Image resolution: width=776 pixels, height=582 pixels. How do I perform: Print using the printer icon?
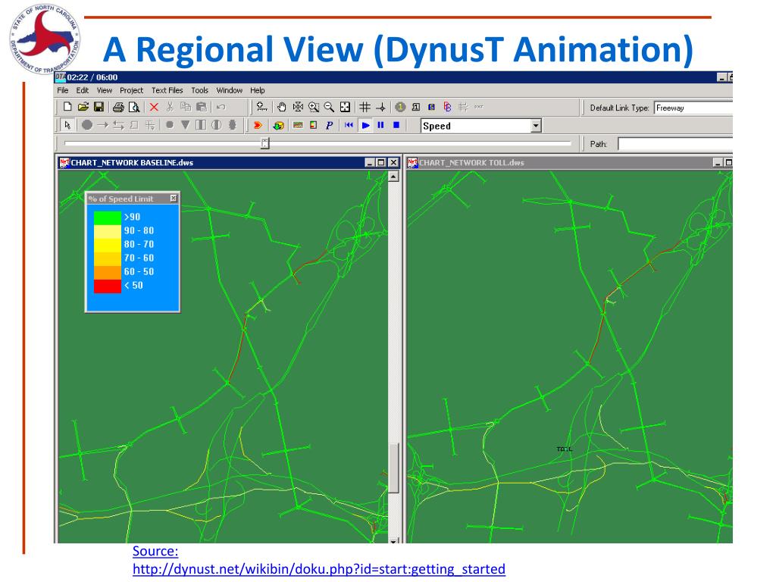coord(118,107)
